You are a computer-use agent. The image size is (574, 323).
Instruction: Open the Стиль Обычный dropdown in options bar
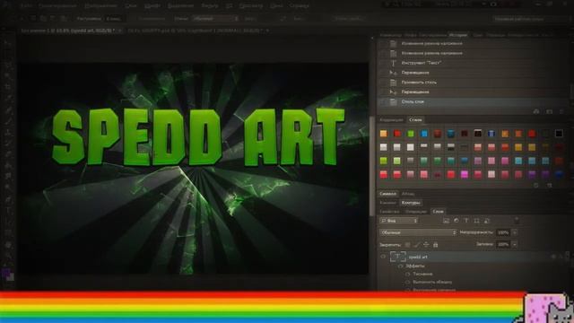[215, 18]
